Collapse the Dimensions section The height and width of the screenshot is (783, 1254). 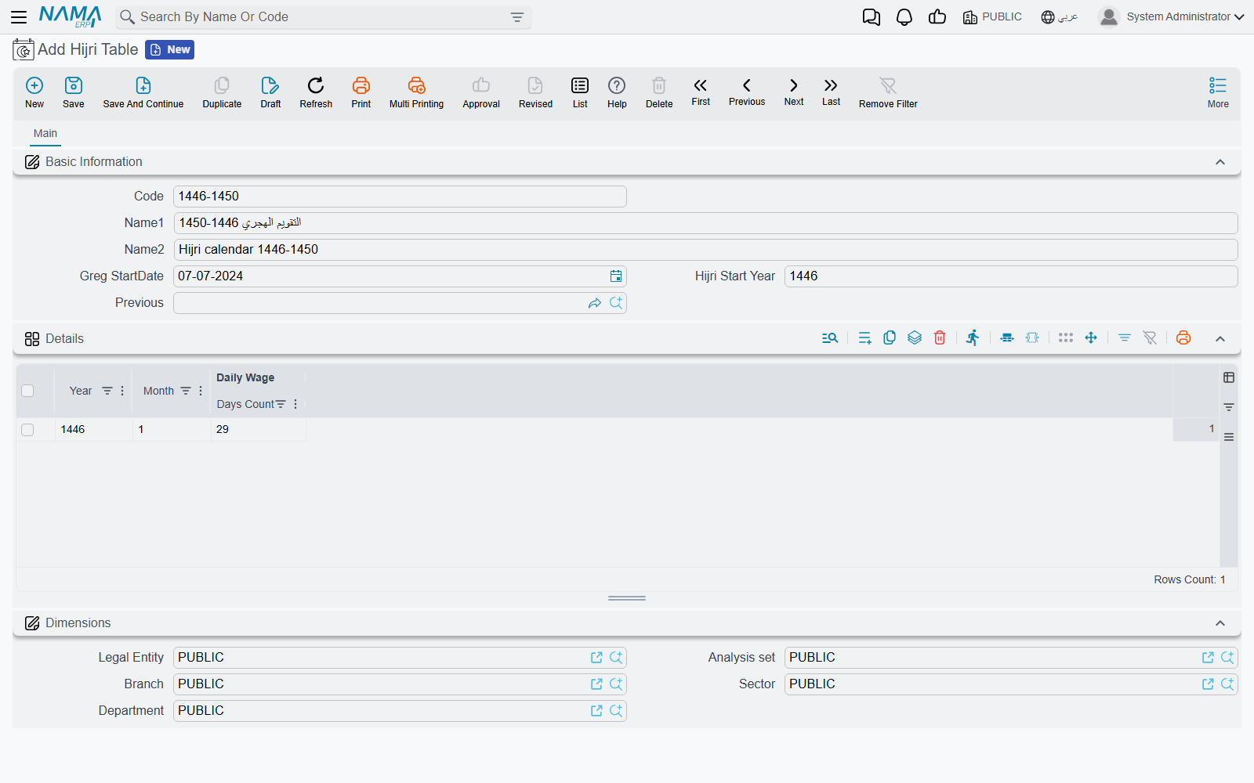pyautogui.click(x=1220, y=623)
